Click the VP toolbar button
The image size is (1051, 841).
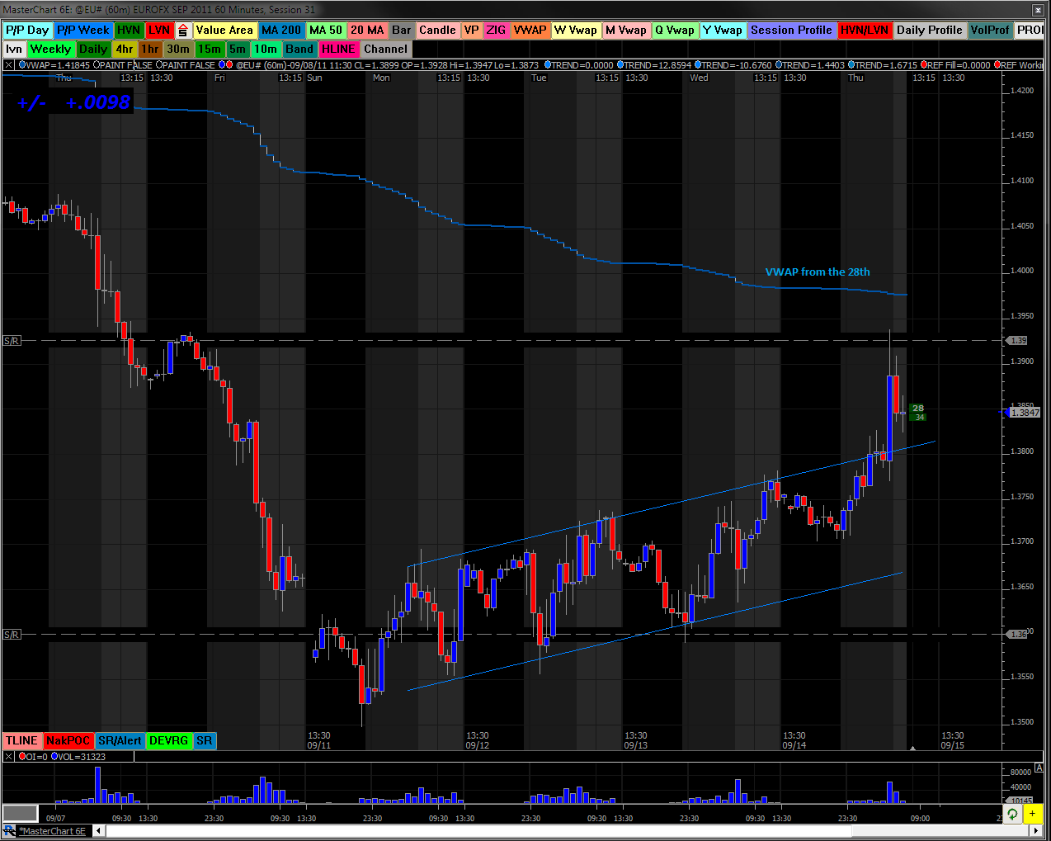[x=471, y=30]
